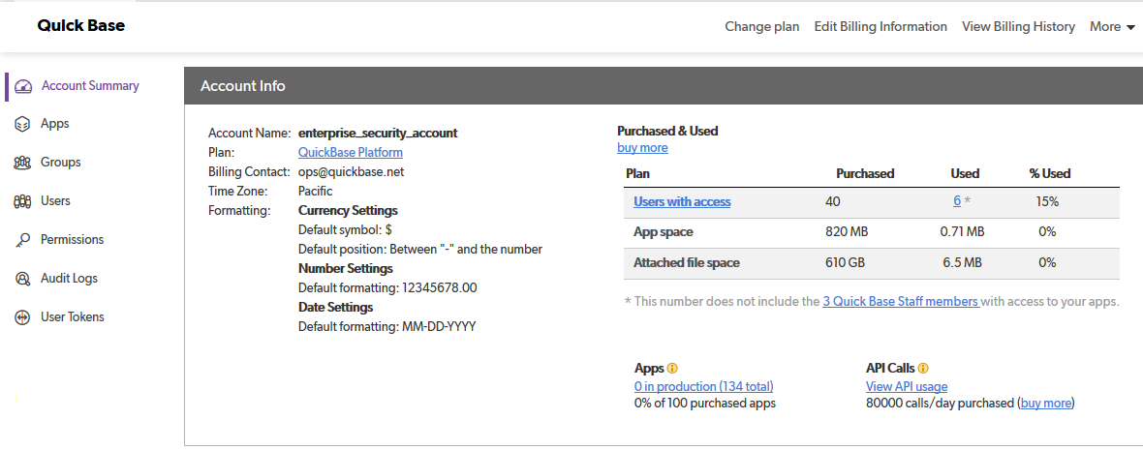Click the Purchased column header
1143x450 pixels.
(865, 174)
